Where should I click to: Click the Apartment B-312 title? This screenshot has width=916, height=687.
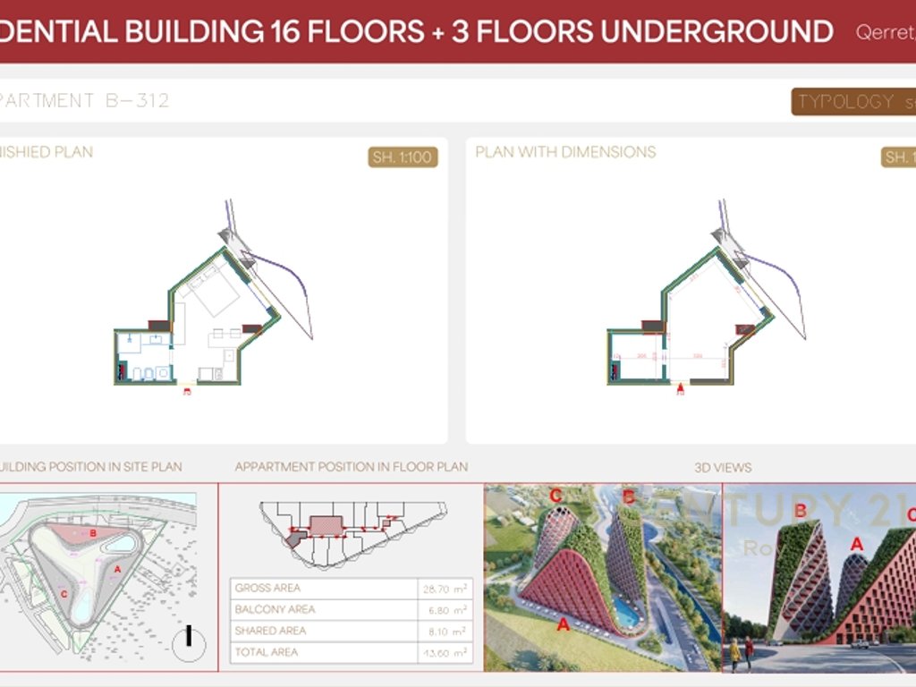coord(85,100)
